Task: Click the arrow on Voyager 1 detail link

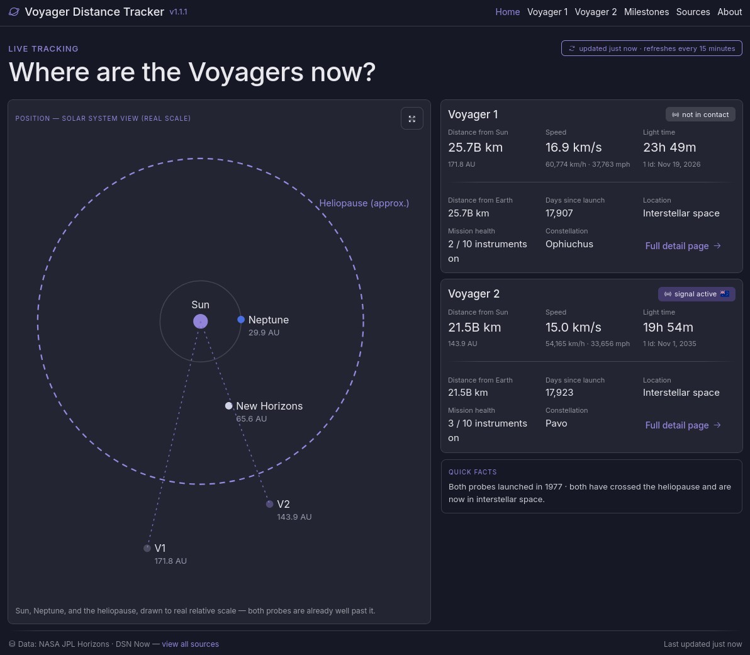Action: click(x=717, y=246)
